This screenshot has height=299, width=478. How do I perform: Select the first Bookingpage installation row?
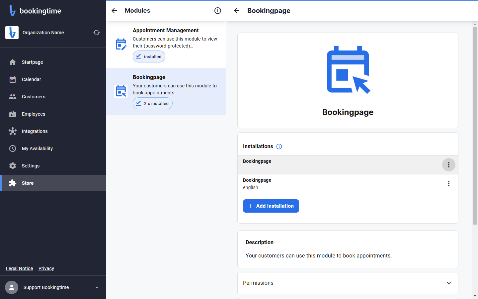pyautogui.click(x=348, y=165)
